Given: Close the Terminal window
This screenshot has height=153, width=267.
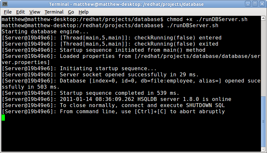Looking at the screenshot, I should point(261,4).
